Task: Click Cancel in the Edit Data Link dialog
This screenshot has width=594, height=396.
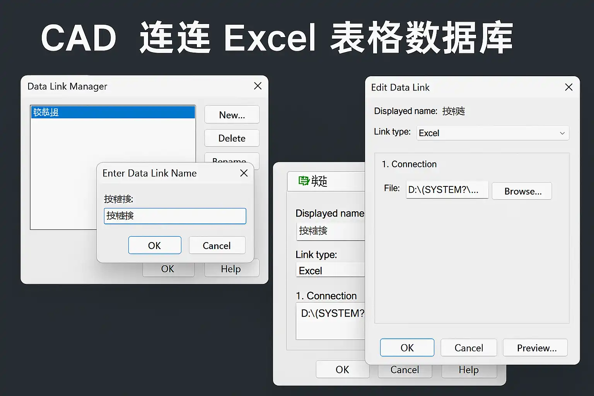Action: pos(469,347)
